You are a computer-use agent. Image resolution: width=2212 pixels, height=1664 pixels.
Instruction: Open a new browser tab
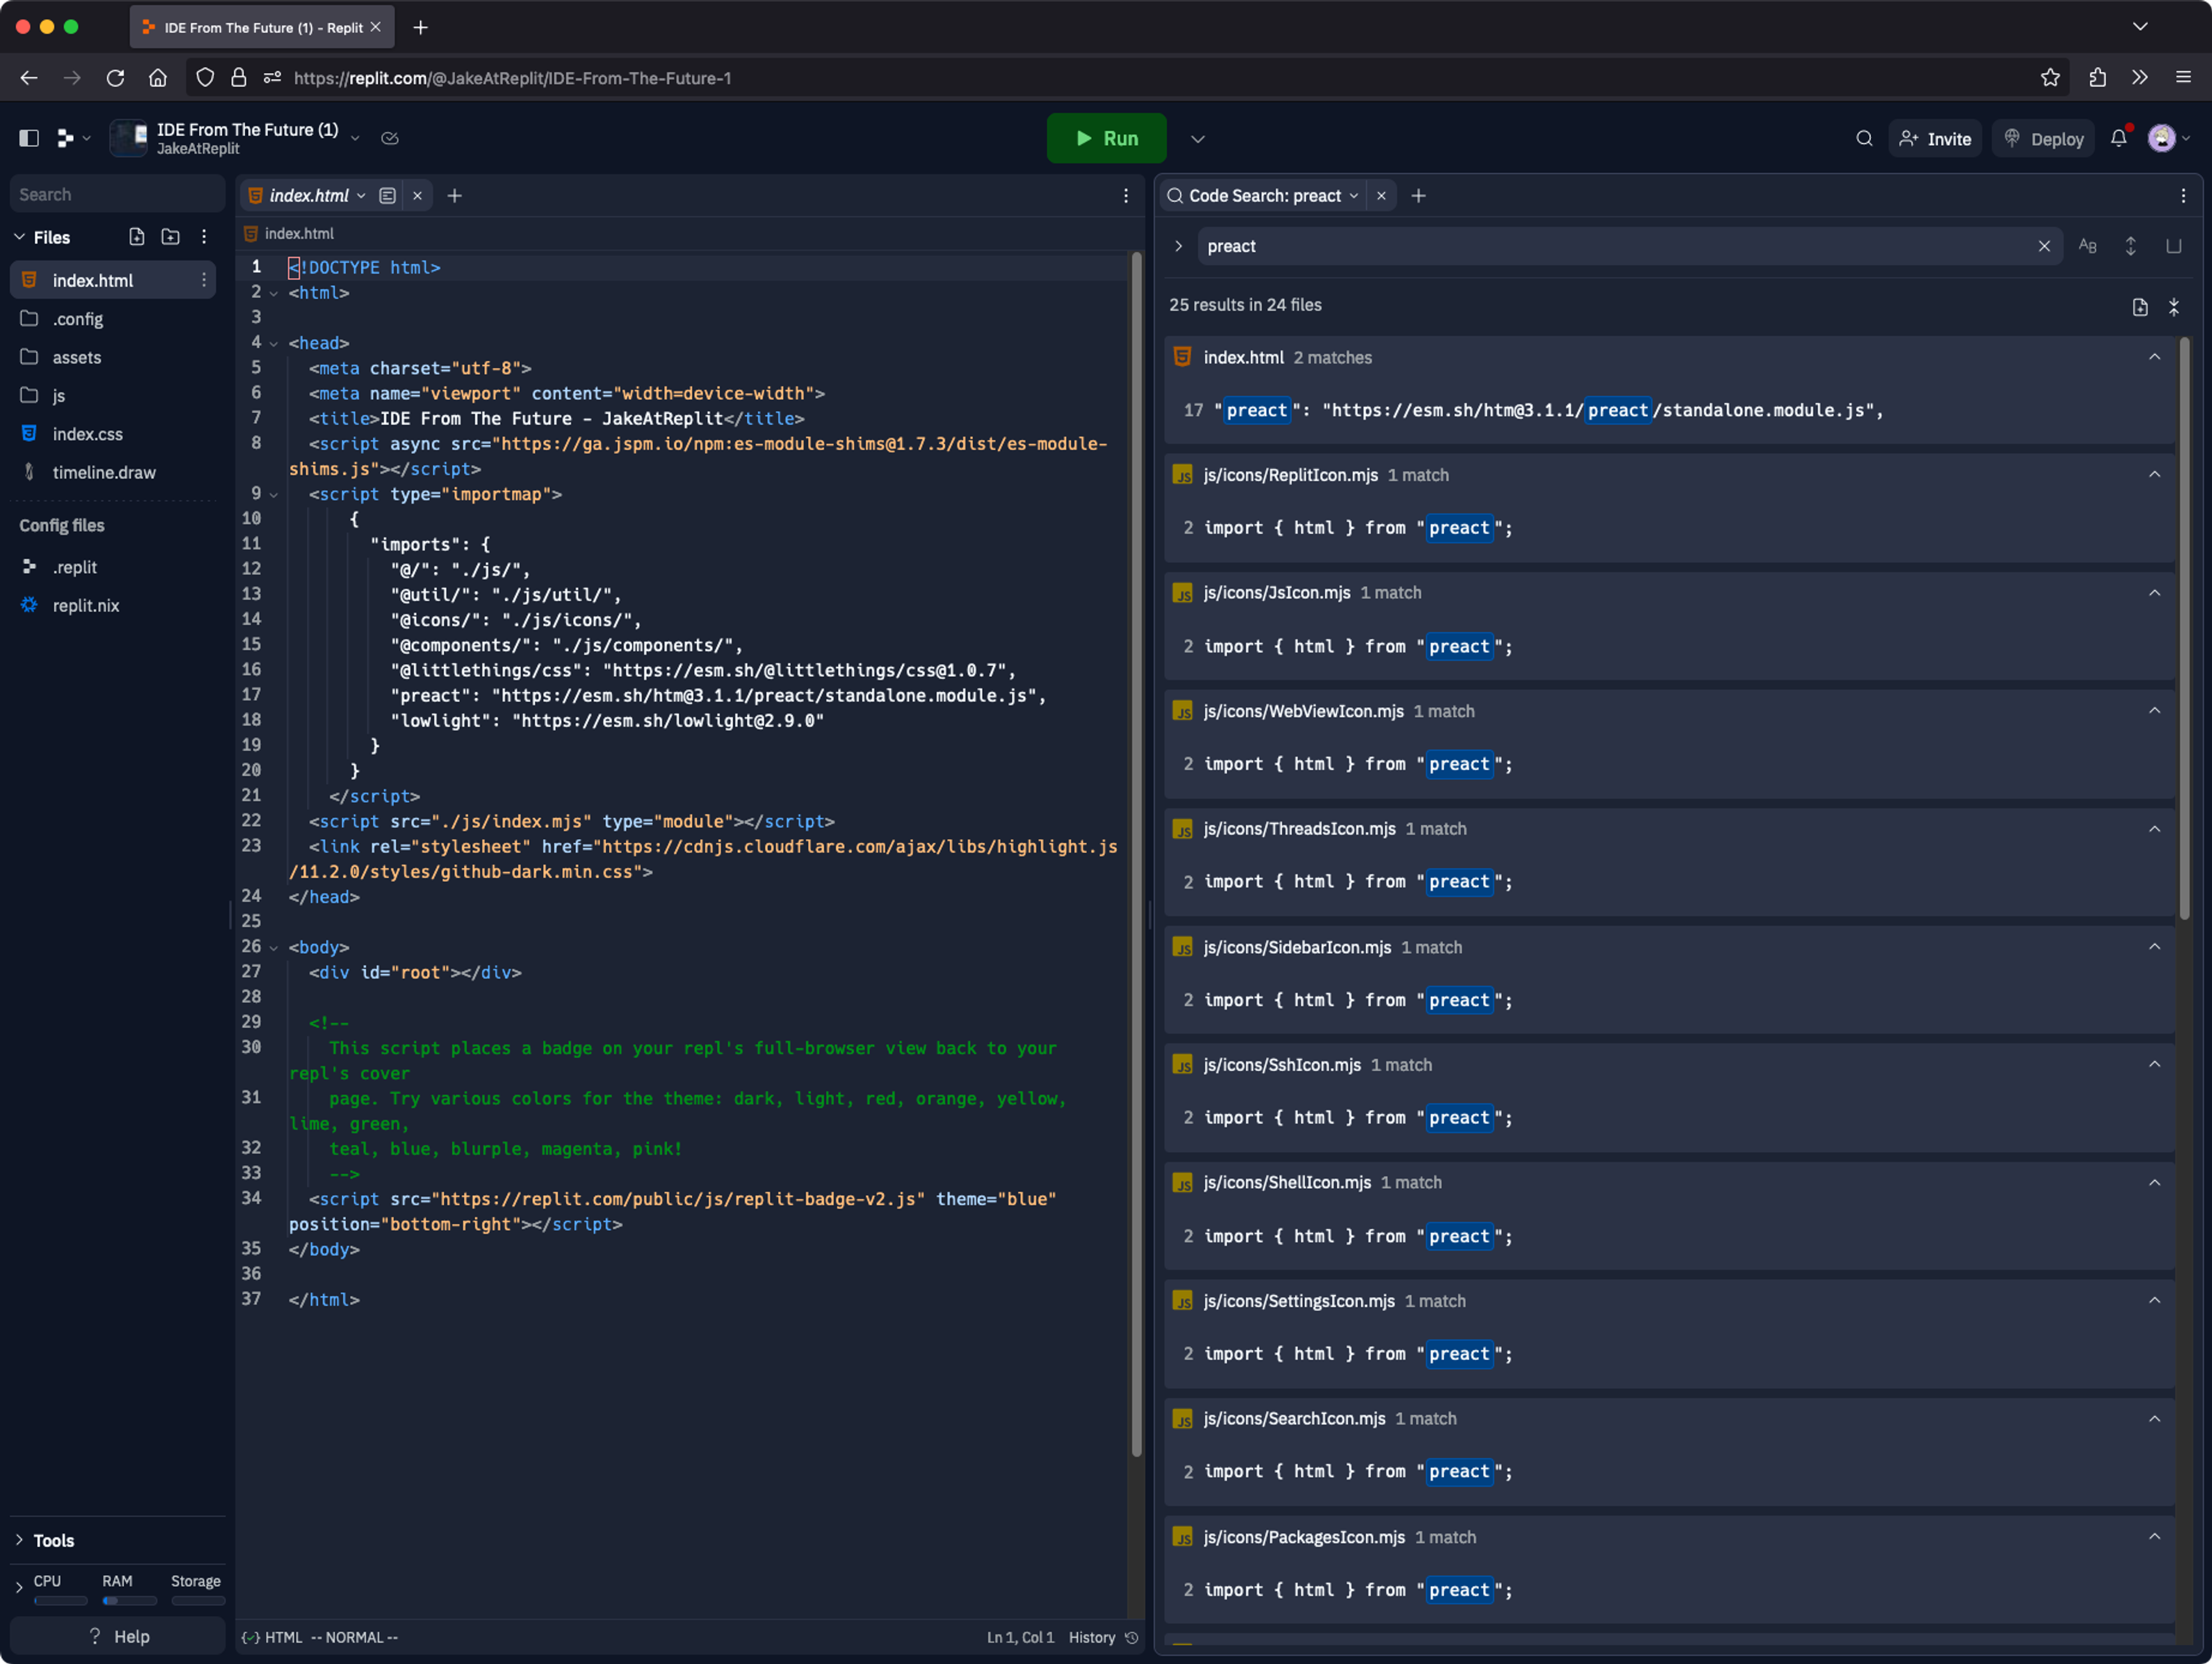[420, 27]
